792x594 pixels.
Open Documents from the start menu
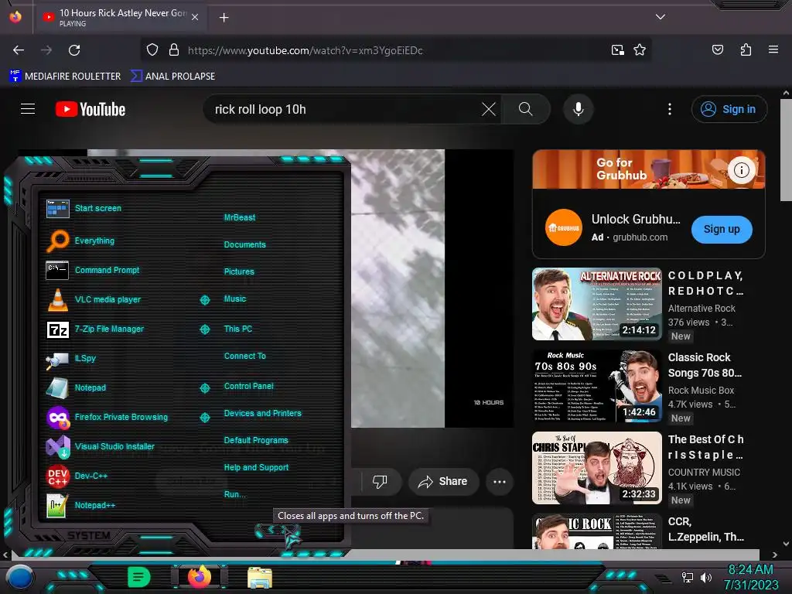click(x=244, y=244)
